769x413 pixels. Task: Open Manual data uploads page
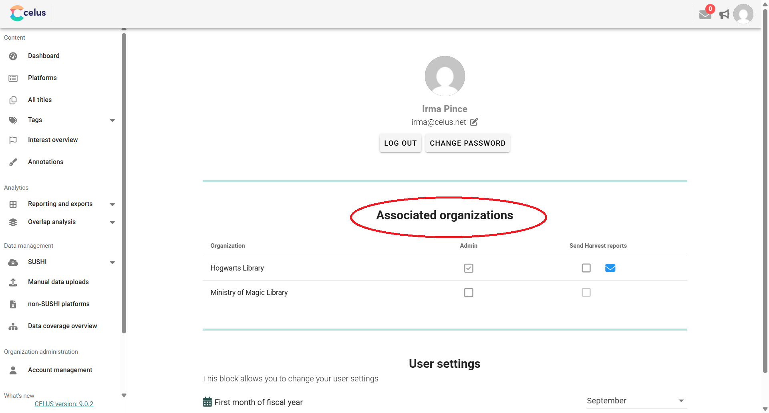coord(58,282)
